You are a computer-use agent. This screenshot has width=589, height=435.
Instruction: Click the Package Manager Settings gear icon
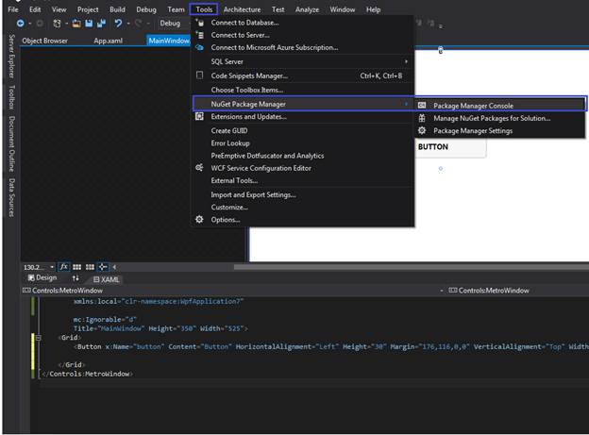(422, 131)
